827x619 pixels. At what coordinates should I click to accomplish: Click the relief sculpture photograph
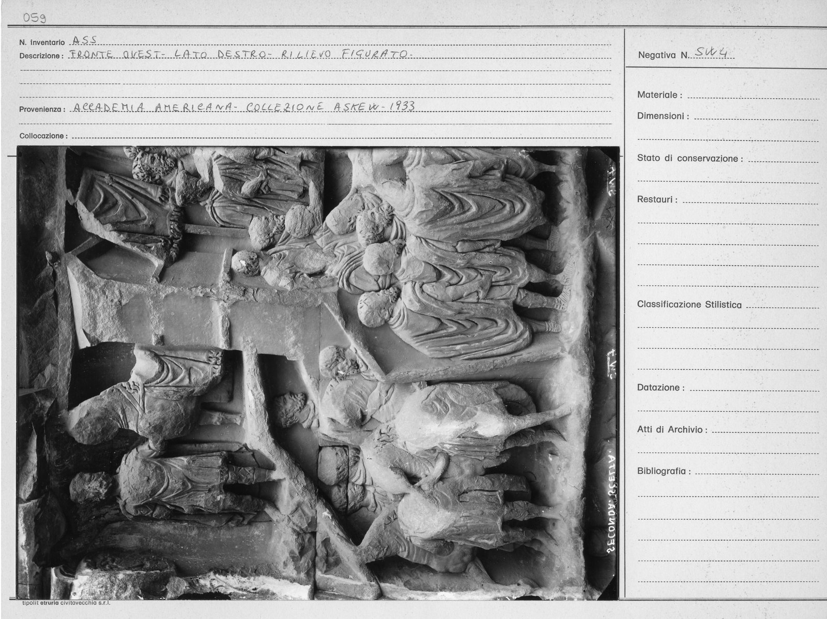318,373
